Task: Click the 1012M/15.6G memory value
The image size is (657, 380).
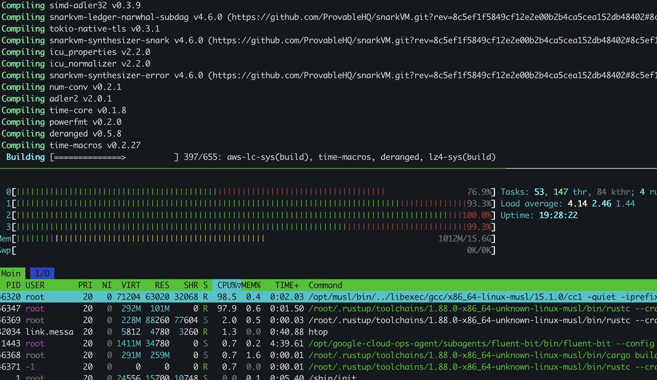Action: coord(465,239)
